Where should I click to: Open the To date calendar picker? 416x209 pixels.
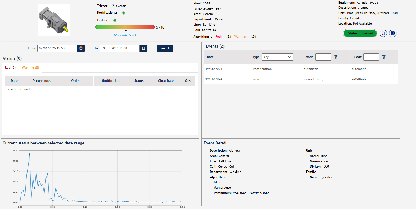click(143, 48)
